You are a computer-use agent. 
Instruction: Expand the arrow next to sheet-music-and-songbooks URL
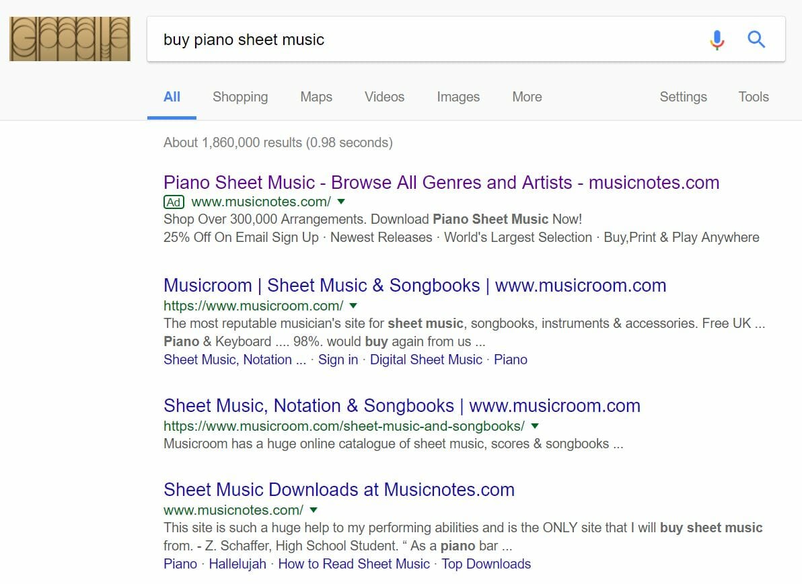(x=535, y=425)
